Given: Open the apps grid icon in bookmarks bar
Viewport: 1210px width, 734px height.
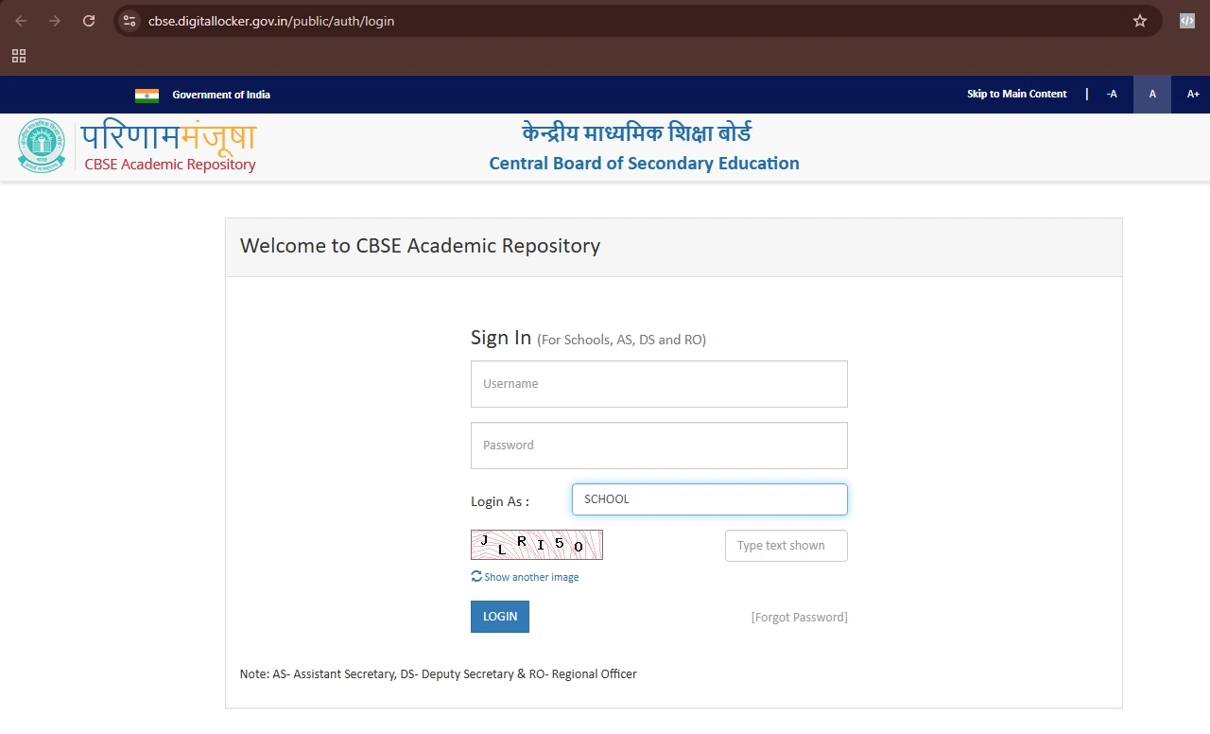Looking at the screenshot, I should point(19,56).
